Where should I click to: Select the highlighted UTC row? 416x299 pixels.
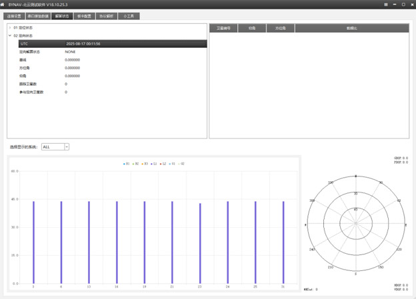[x=107, y=44]
